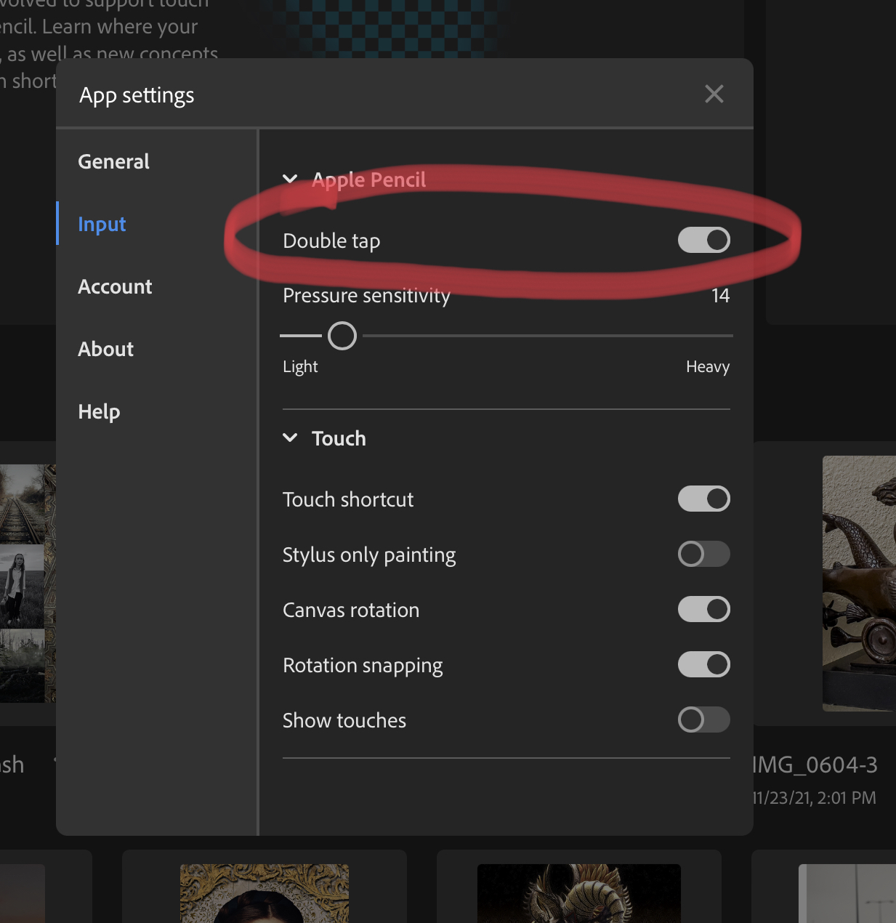The height and width of the screenshot is (923, 896).
Task: Enable Stylus only painting
Action: tap(703, 554)
